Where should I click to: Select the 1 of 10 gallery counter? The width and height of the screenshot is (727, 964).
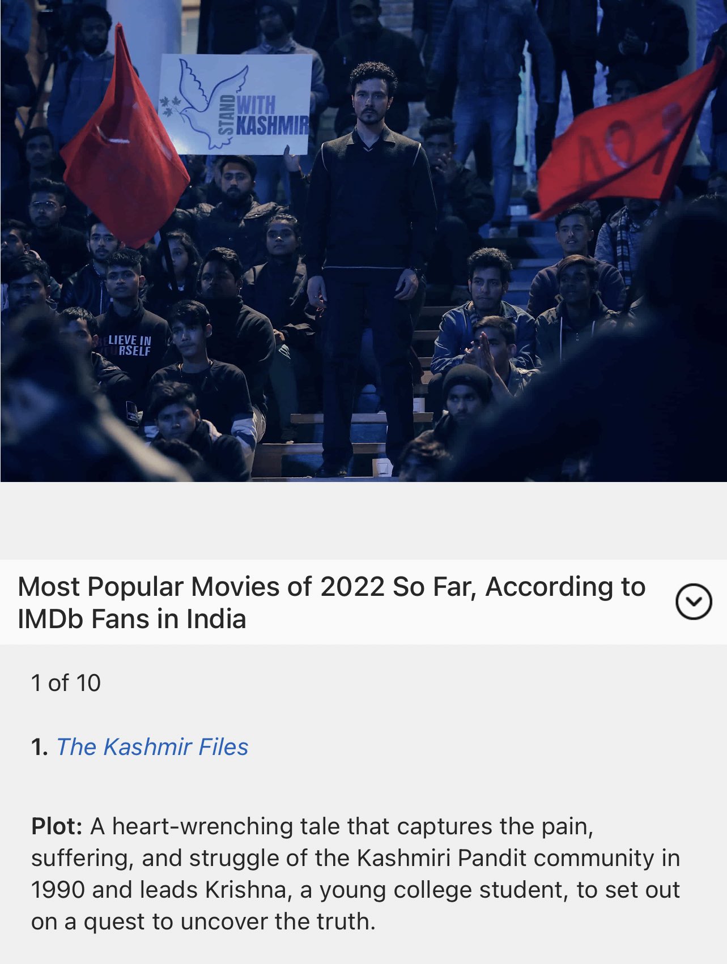click(66, 683)
